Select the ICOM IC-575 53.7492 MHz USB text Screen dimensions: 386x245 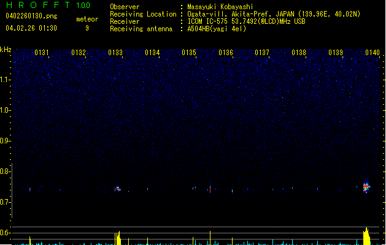pyautogui.click(x=247, y=21)
